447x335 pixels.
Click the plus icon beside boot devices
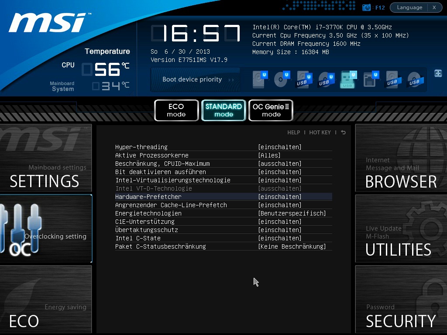pyautogui.click(x=438, y=73)
